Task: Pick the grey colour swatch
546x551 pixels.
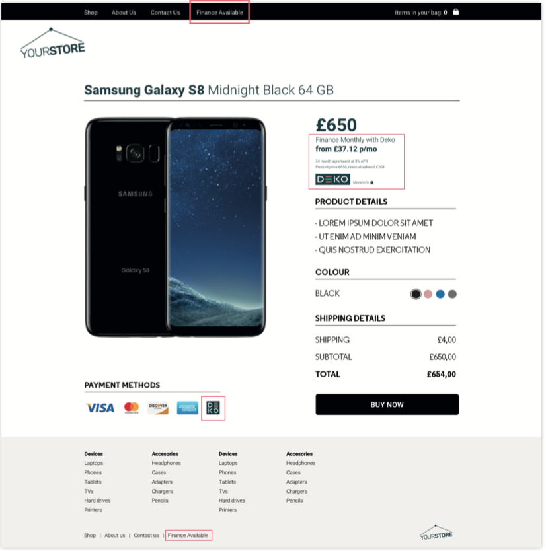Action: click(x=453, y=294)
